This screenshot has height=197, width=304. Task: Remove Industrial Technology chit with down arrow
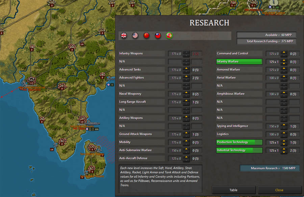[x=284, y=152]
